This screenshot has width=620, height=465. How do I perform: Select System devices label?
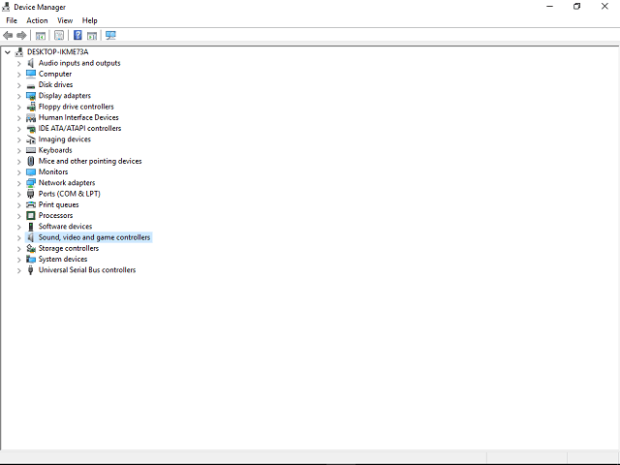tap(62, 259)
